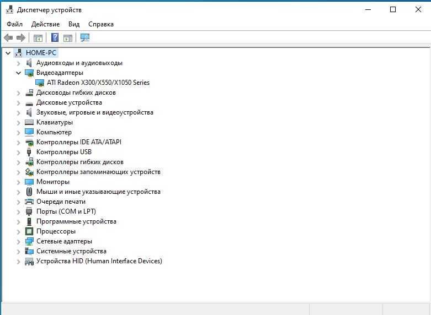
Task: Select Дисковые устройства label
Action: pos(70,102)
